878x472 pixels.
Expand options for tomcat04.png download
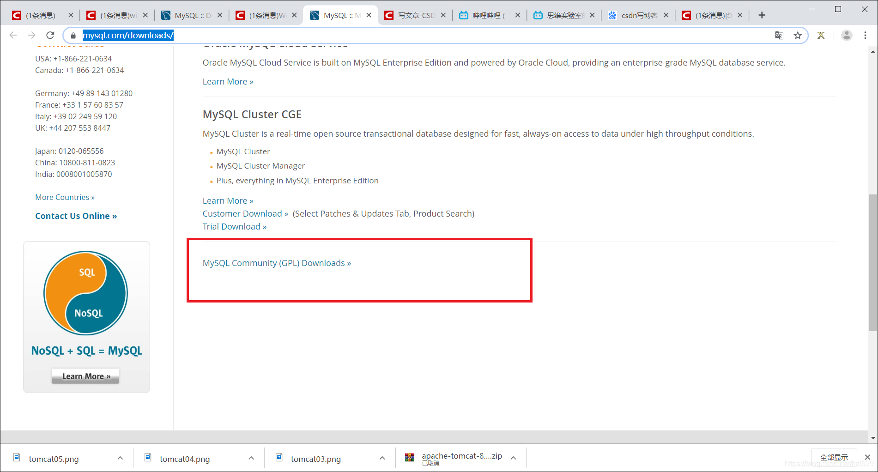click(x=251, y=458)
